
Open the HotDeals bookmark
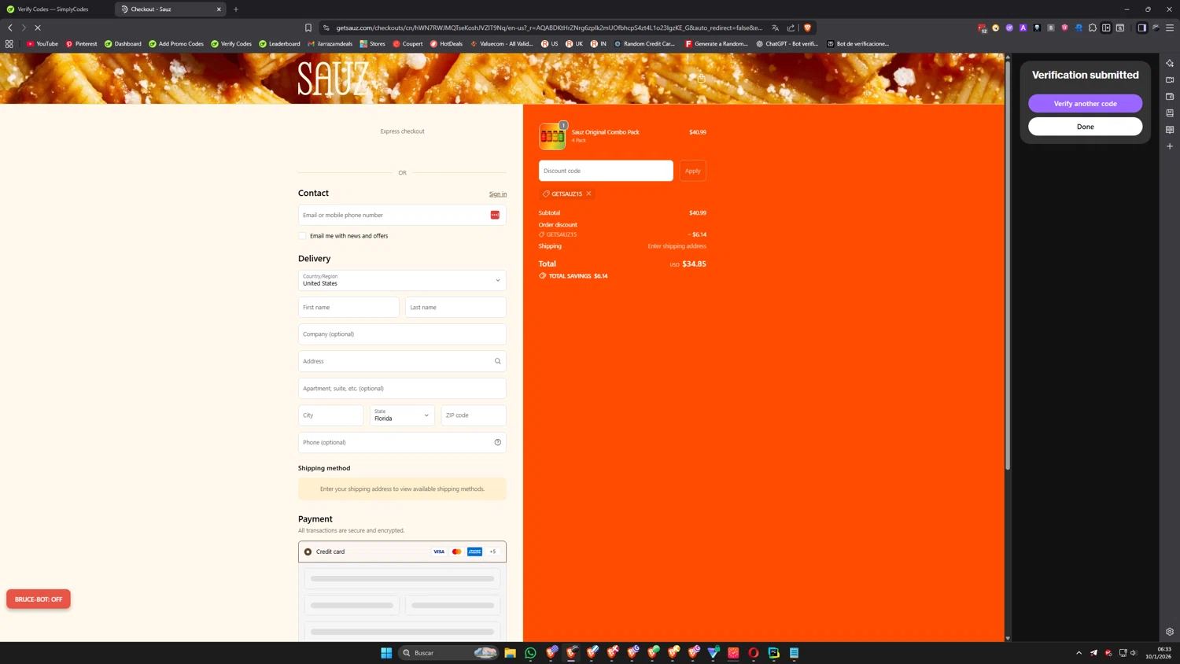[x=446, y=44]
